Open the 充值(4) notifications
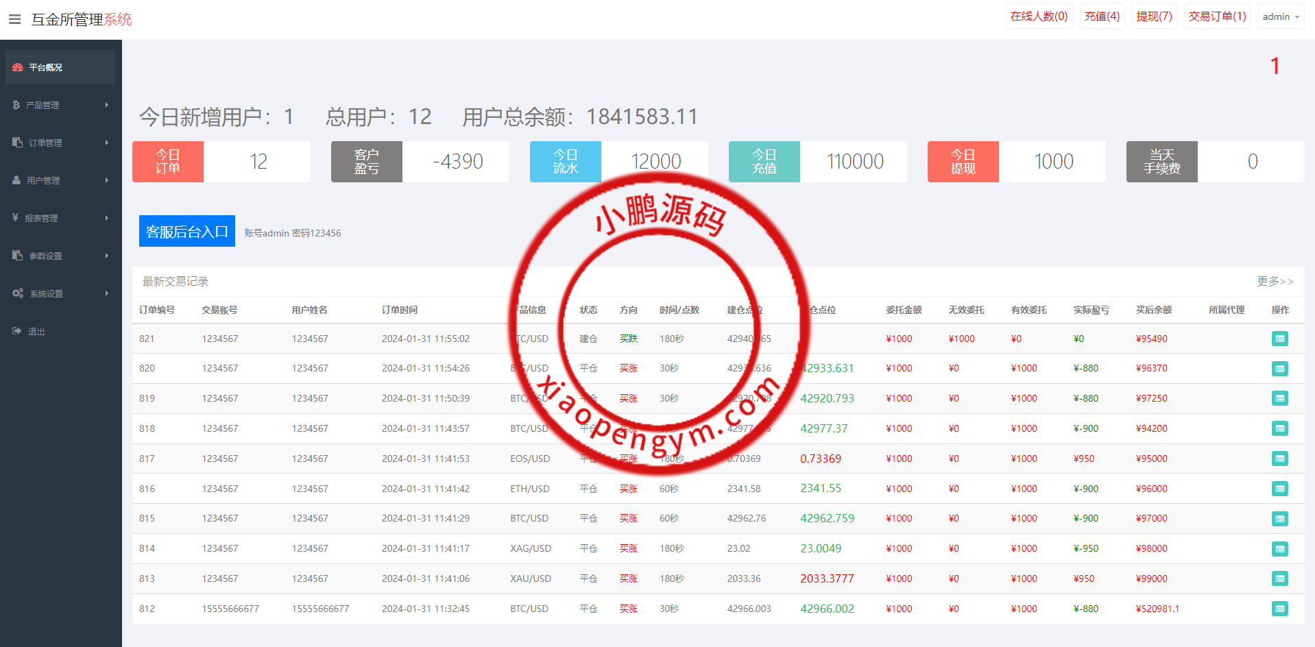The height and width of the screenshot is (647, 1315). pyautogui.click(x=1102, y=16)
